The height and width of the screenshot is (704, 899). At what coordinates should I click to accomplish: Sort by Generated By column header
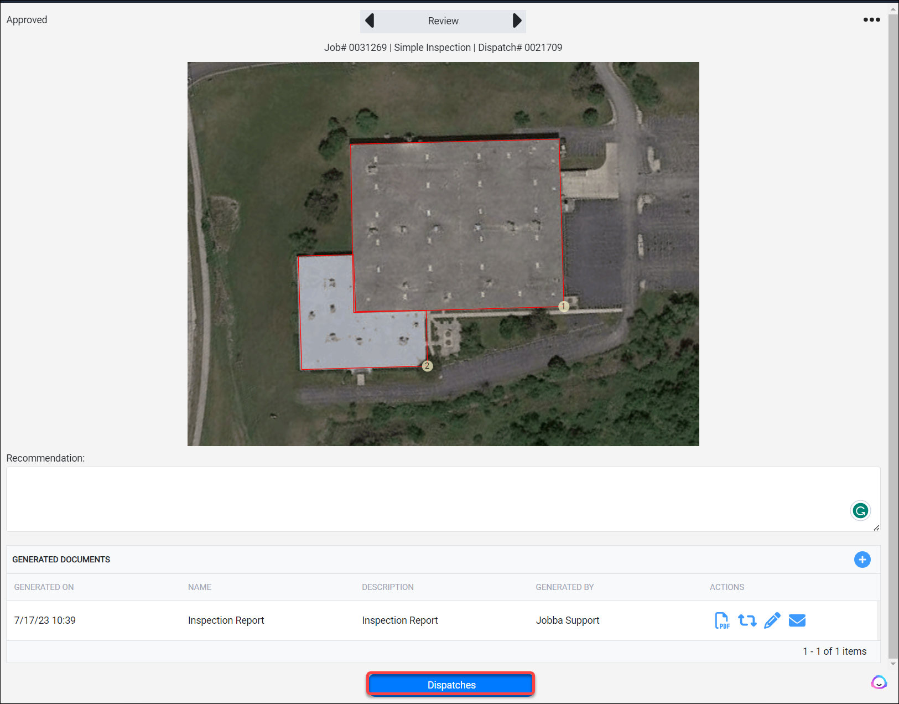[x=564, y=587]
